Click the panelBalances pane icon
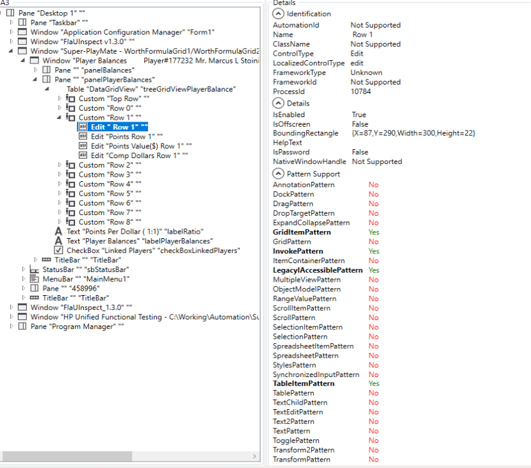The image size is (531, 468). (x=46, y=70)
